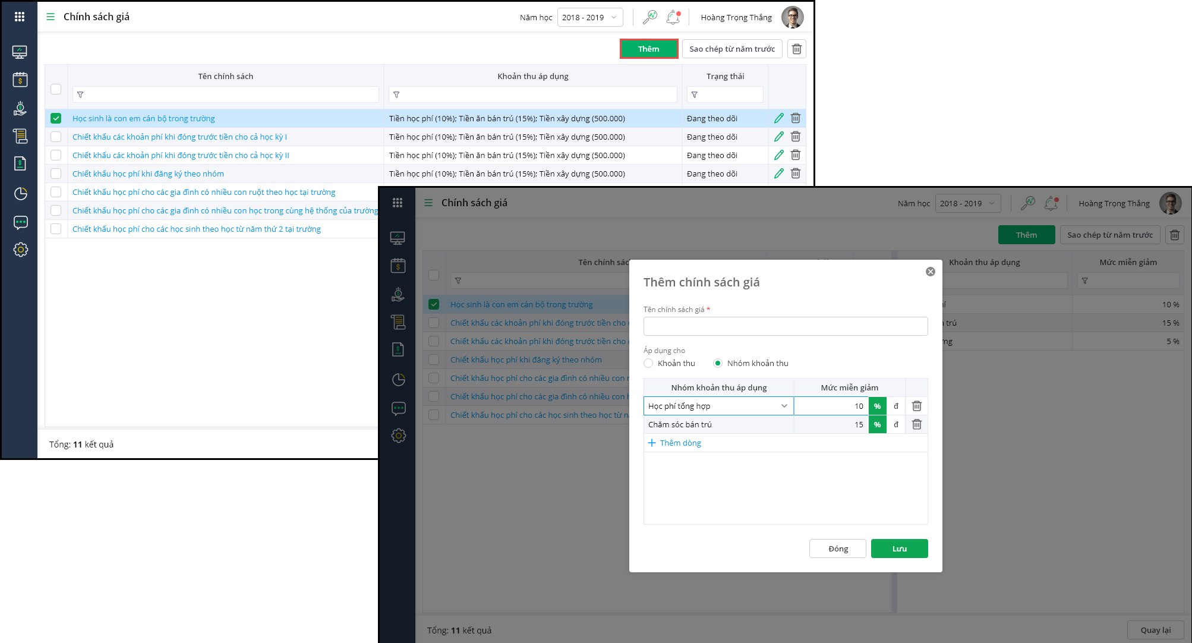Open the app grid launcher icon
The width and height of the screenshot is (1192, 643).
coord(20,17)
